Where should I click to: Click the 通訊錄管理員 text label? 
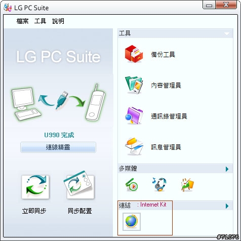pyautogui.click(x=169, y=116)
